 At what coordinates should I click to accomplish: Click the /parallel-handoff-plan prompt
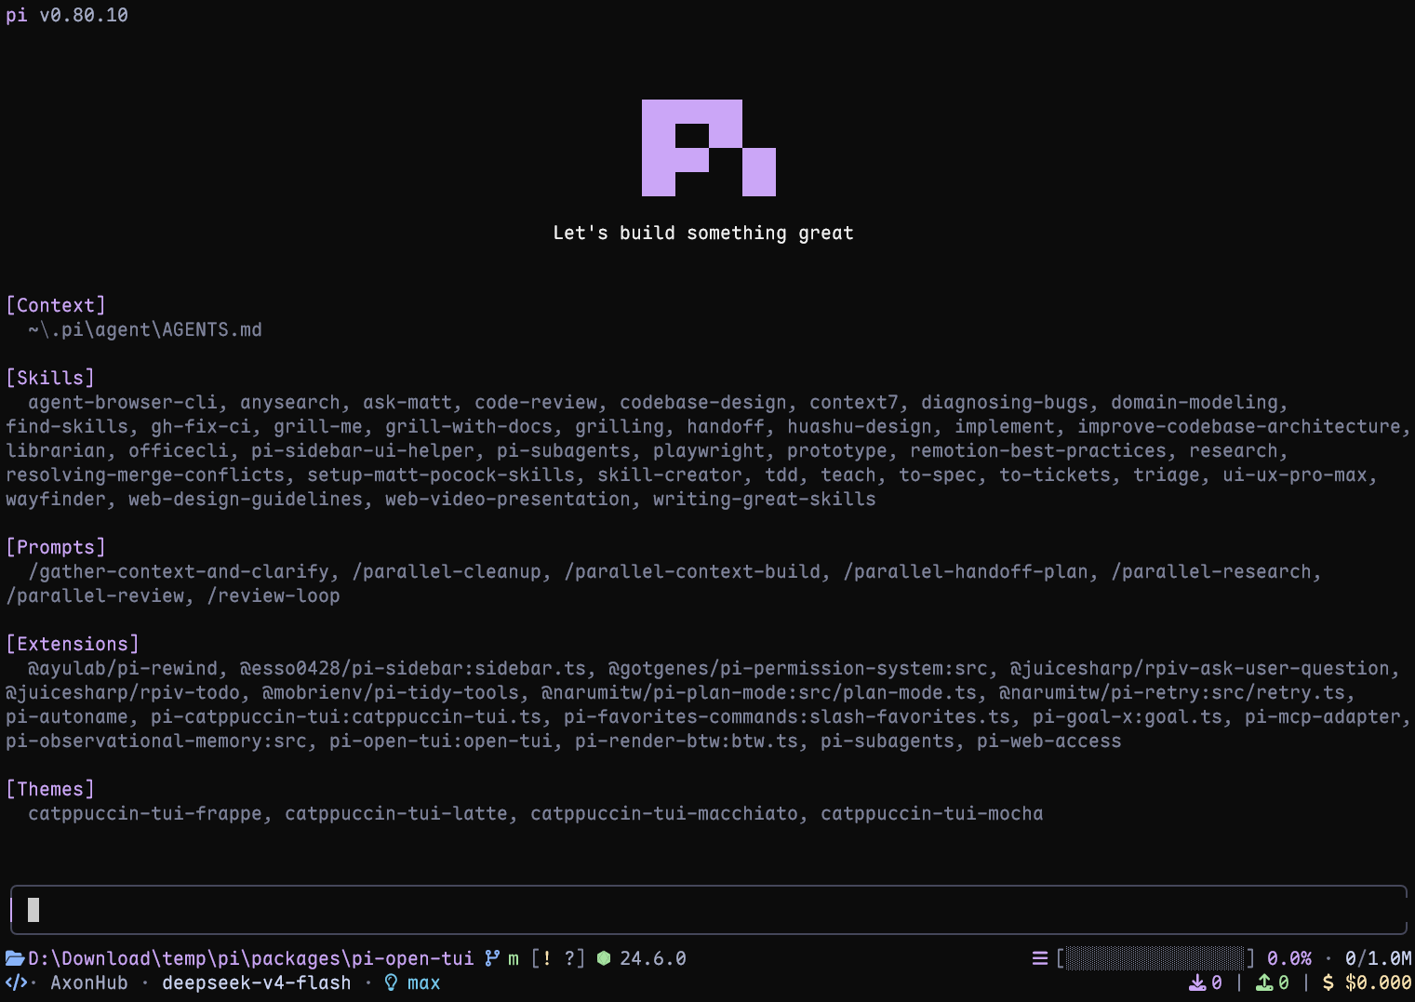tap(966, 571)
